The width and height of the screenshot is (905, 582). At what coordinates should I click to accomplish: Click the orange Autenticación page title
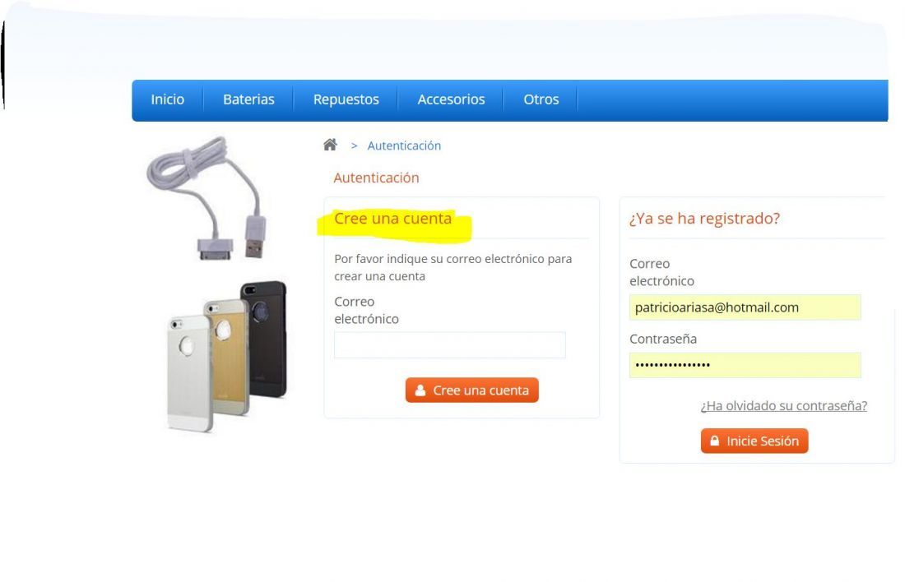coord(376,178)
